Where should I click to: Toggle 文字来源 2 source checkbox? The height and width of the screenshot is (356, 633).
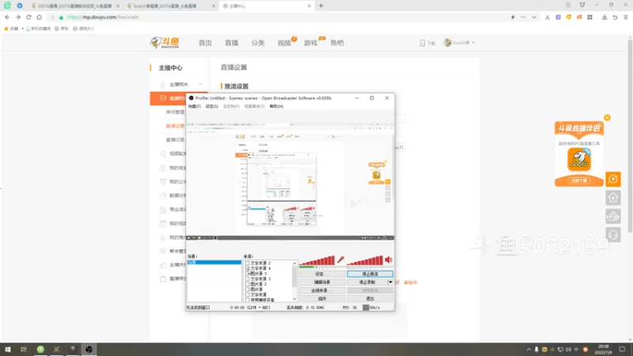[x=248, y=263]
